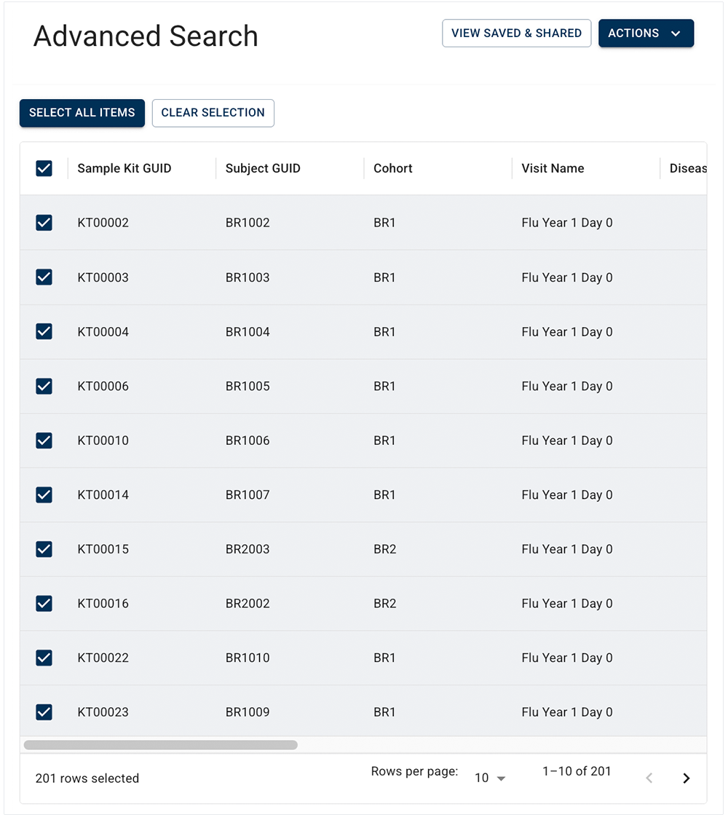Open the rows per page dropdown

490,778
